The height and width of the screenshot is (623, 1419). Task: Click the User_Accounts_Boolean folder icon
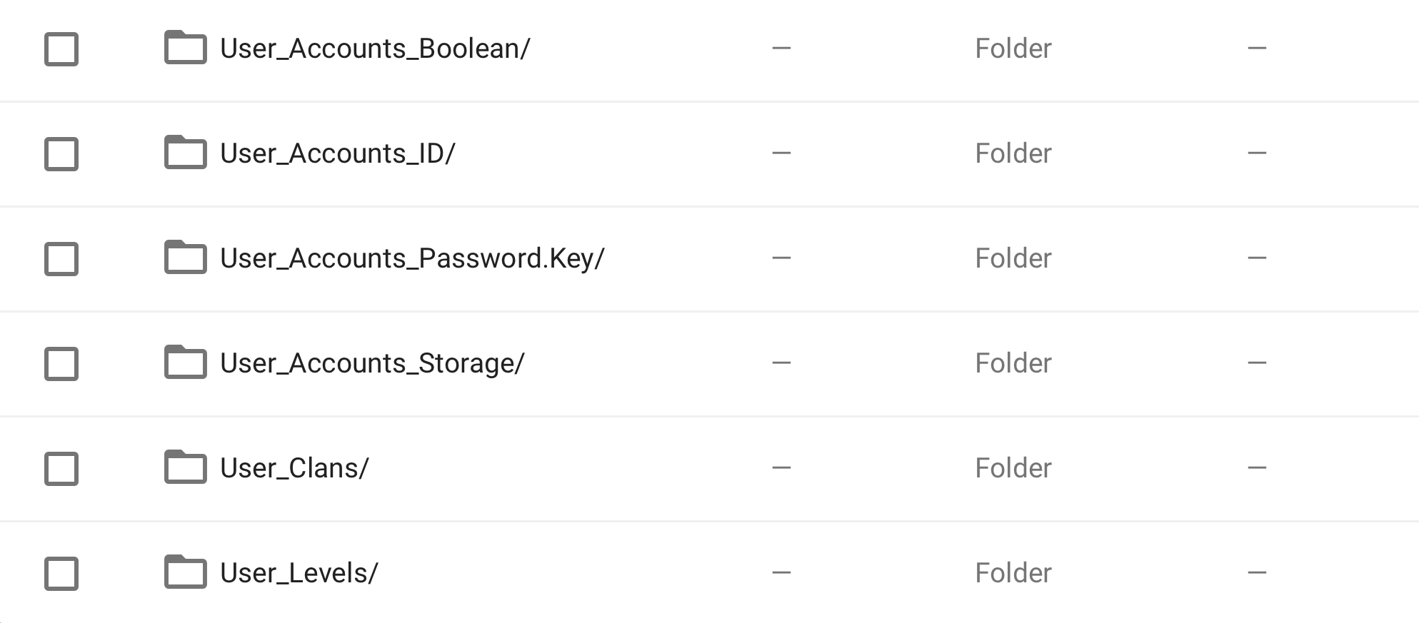point(185,48)
